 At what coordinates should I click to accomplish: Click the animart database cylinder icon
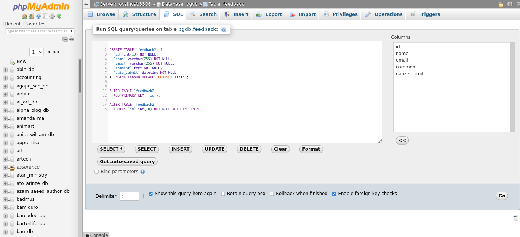coord(12,127)
